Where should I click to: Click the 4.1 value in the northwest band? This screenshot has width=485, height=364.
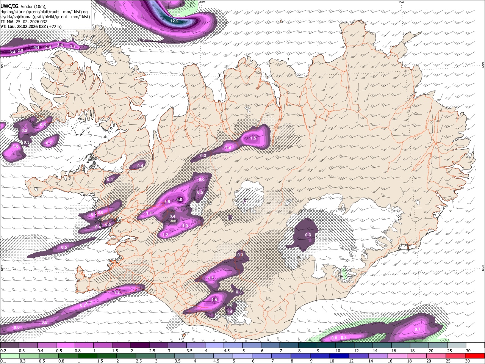[37, 47]
